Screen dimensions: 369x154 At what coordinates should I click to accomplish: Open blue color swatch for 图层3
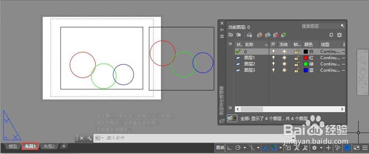[x=306, y=70]
